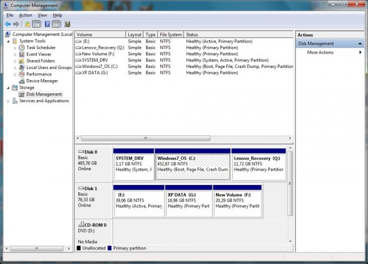Click the Disk 1 drive icon
This screenshot has height=264, width=368.
[x=81, y=188]
